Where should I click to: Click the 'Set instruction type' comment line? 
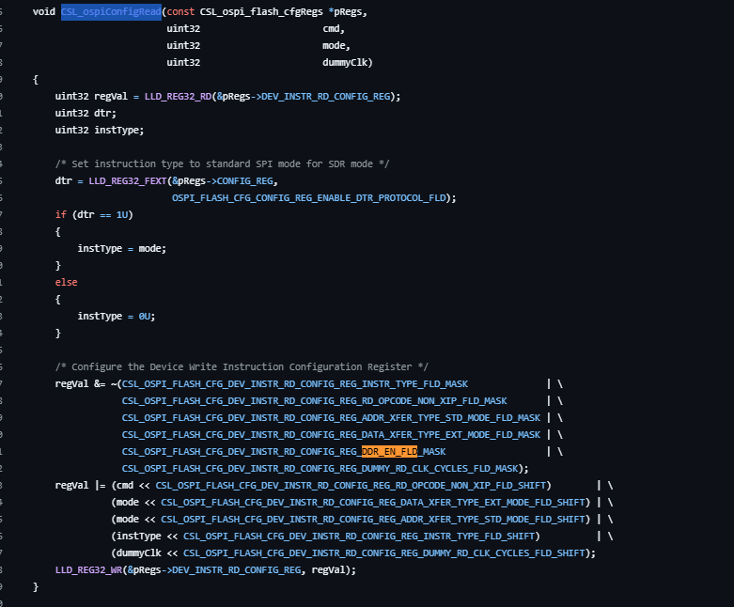pos(222,163)
